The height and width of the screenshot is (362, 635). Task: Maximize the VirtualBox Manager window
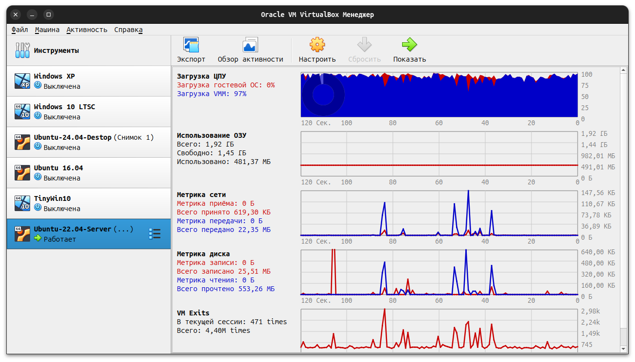tap(48, 15)
